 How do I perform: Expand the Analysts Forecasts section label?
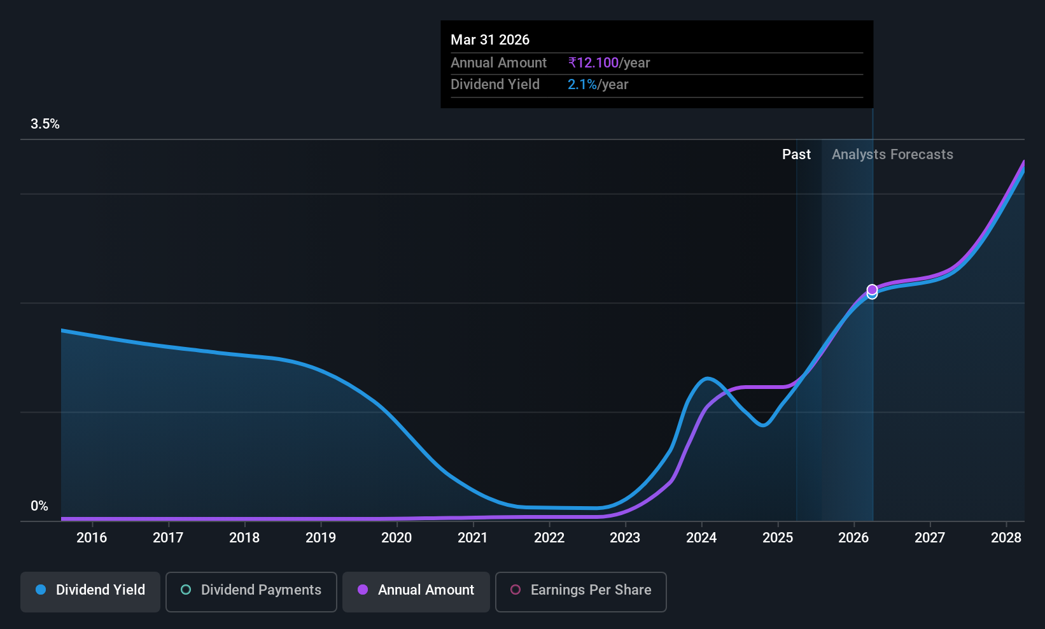click(x=892, y=154)
